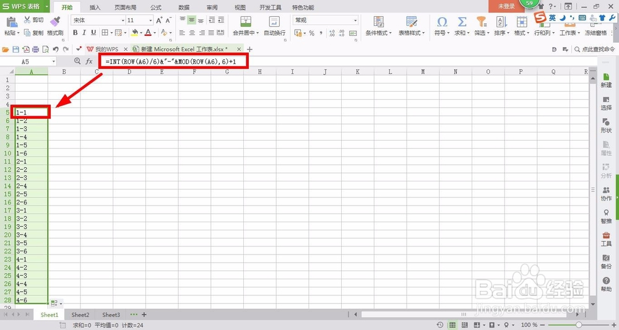Toggle center horizontal text alignment
The image size is (619, 330).
pyautogui.click(x=191, y=33)
